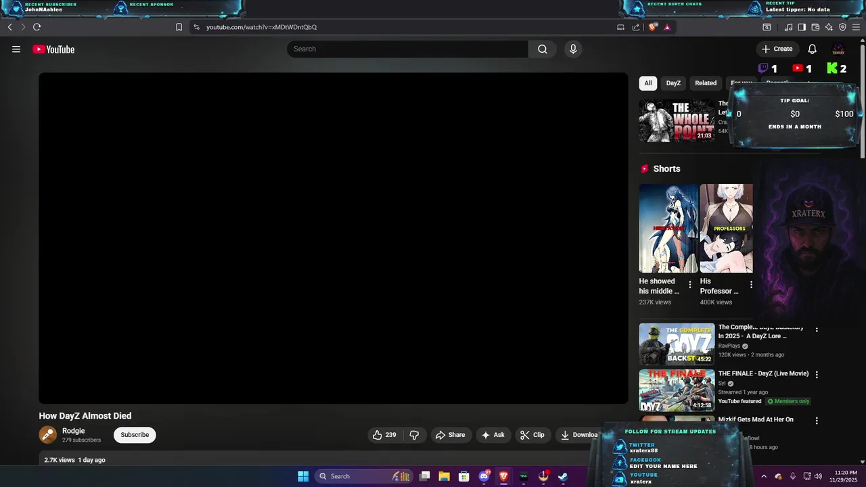Open the Brave Wallet icon
The height and width of the screenshot is (487, 866).
tap(815, 27)
